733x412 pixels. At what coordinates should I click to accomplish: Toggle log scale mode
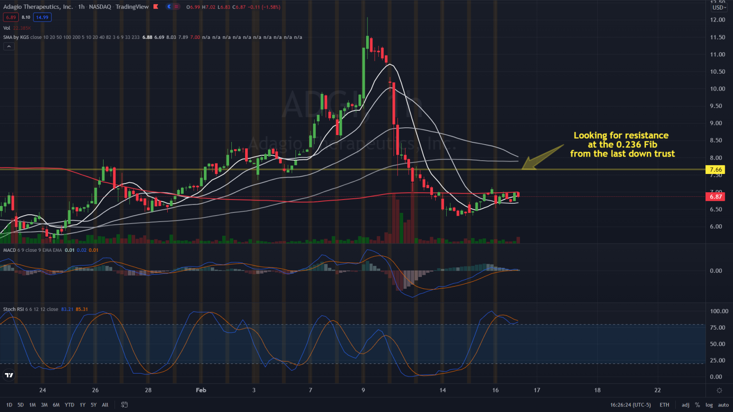(x=709, y=405)
